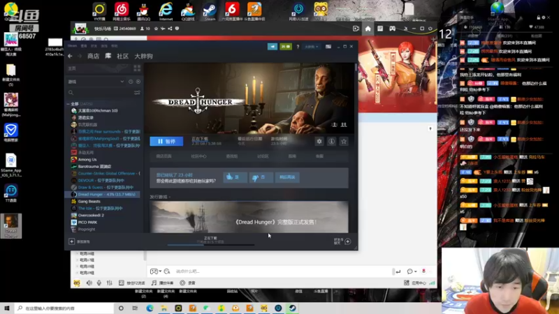Viewport: 559px width, 314px height.
Task: Expand the account name dropdown
Action: 311,47
